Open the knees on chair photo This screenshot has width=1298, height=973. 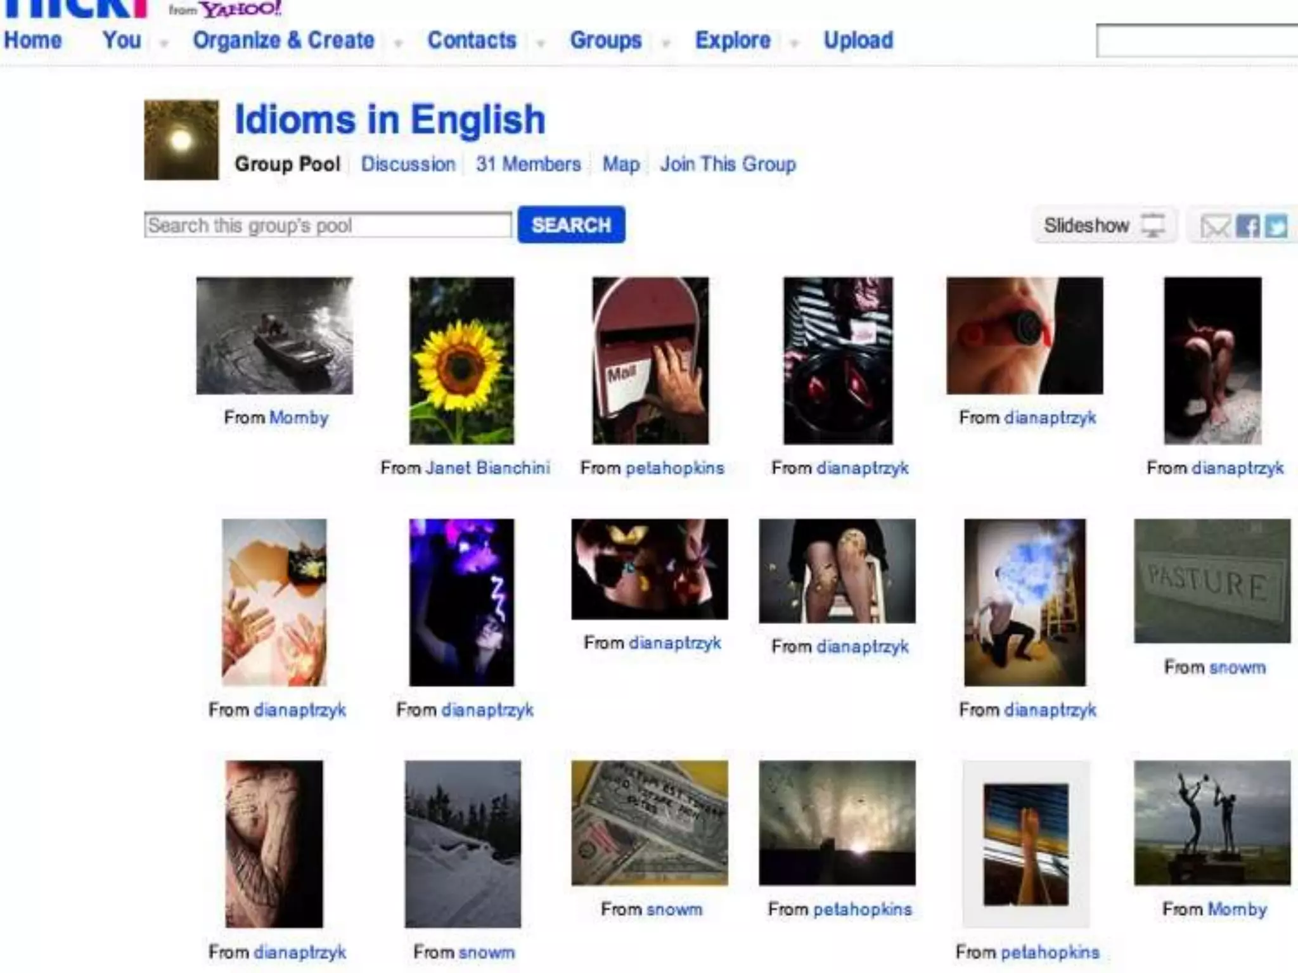tap(837, 571)
